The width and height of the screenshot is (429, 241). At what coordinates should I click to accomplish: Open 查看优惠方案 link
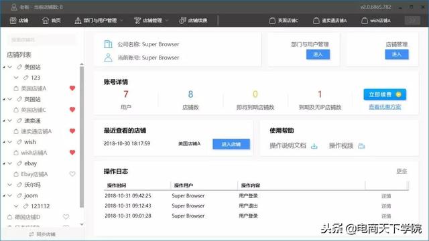(x=385, y=107)
